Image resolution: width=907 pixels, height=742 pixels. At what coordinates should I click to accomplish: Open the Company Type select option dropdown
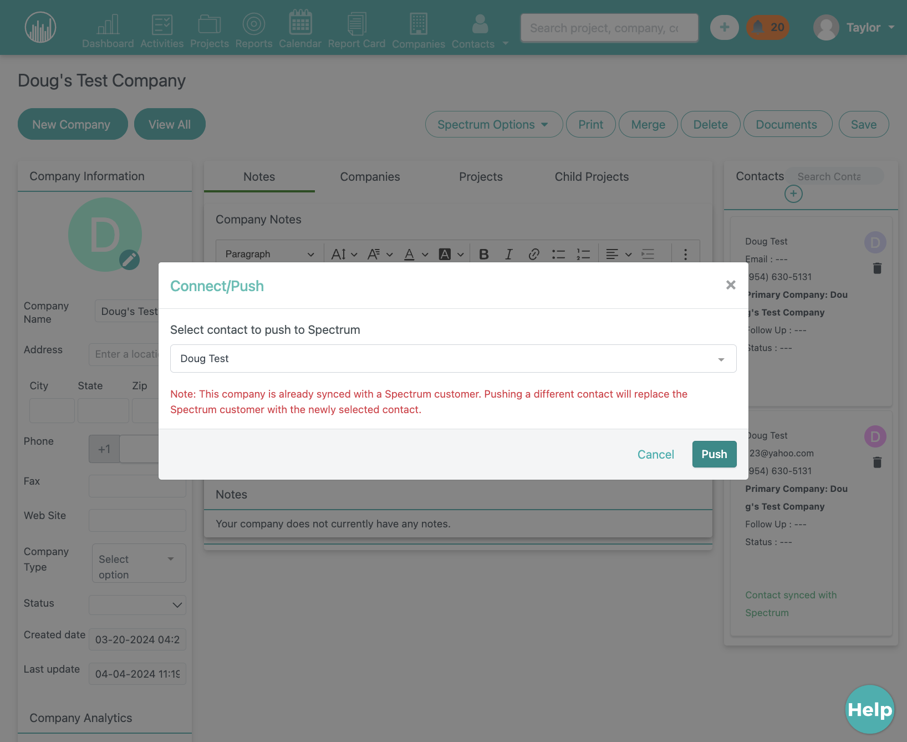click(139, 563)
